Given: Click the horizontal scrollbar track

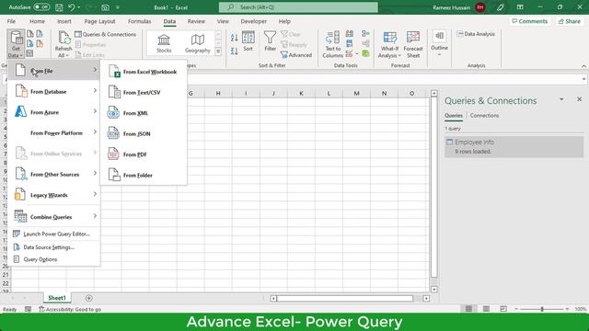Looking at the screenshot, I should pos(345,298).
